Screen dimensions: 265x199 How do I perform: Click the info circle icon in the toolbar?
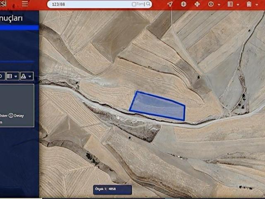211,4
